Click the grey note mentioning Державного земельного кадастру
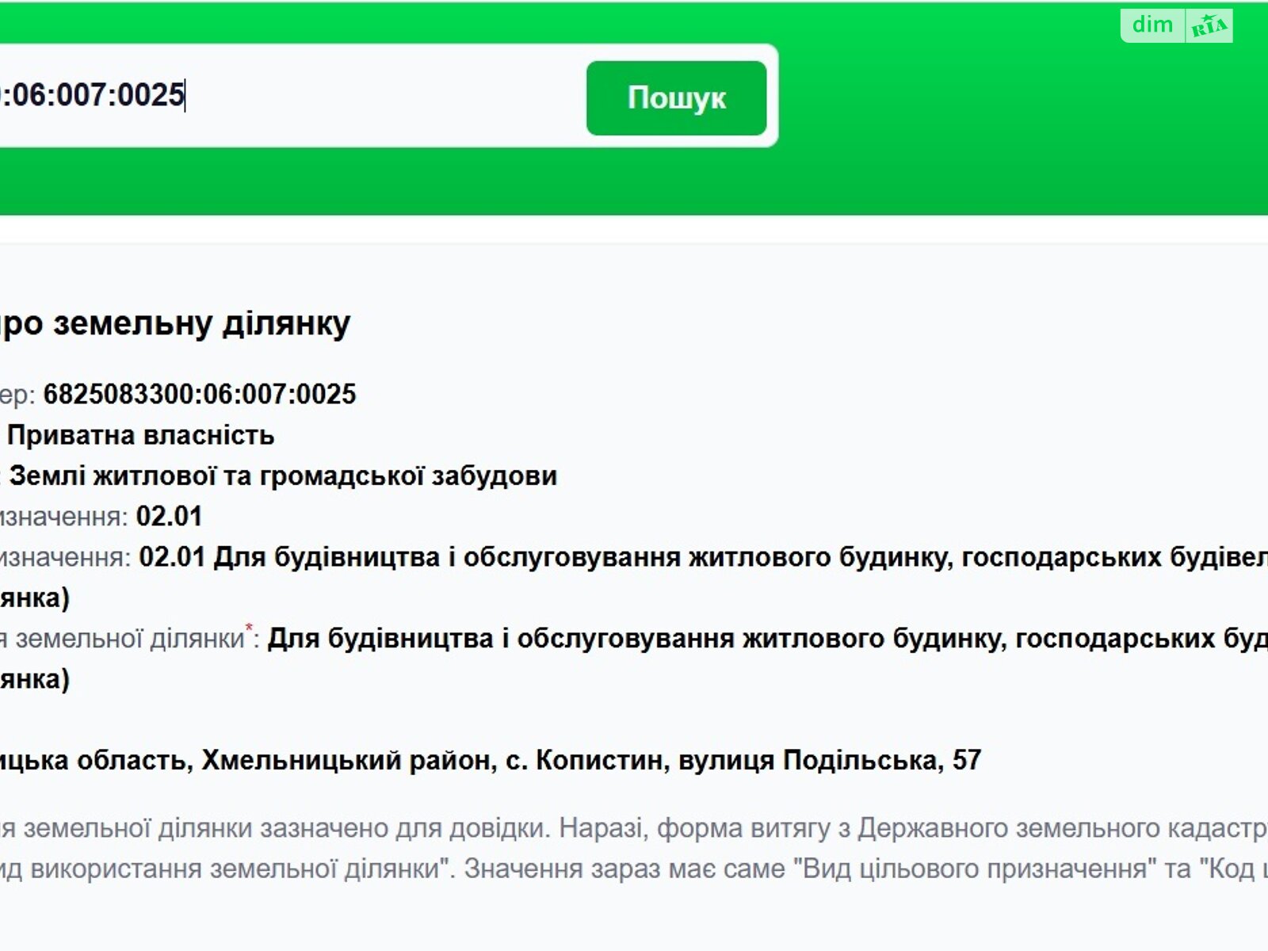This screenshot has height=951, width=1268. tap(634, 829)
